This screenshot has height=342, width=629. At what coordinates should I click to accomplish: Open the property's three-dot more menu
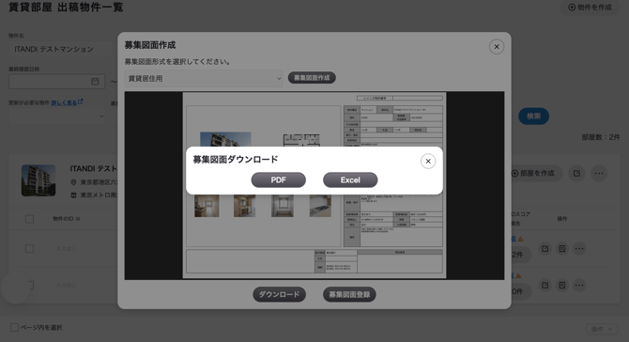click(599, 173)
